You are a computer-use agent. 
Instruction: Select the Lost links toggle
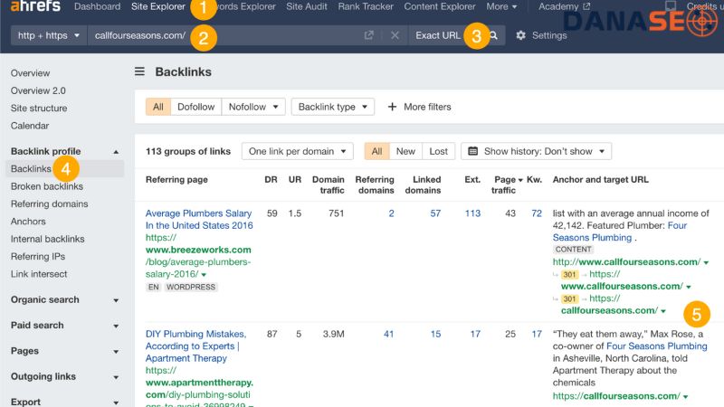coord(438,151)
